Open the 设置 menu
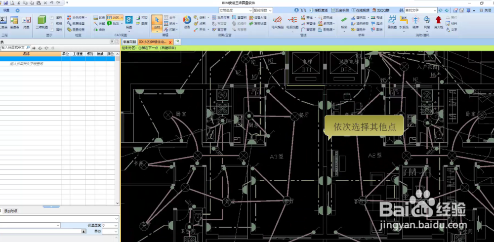 click(6, 10)
